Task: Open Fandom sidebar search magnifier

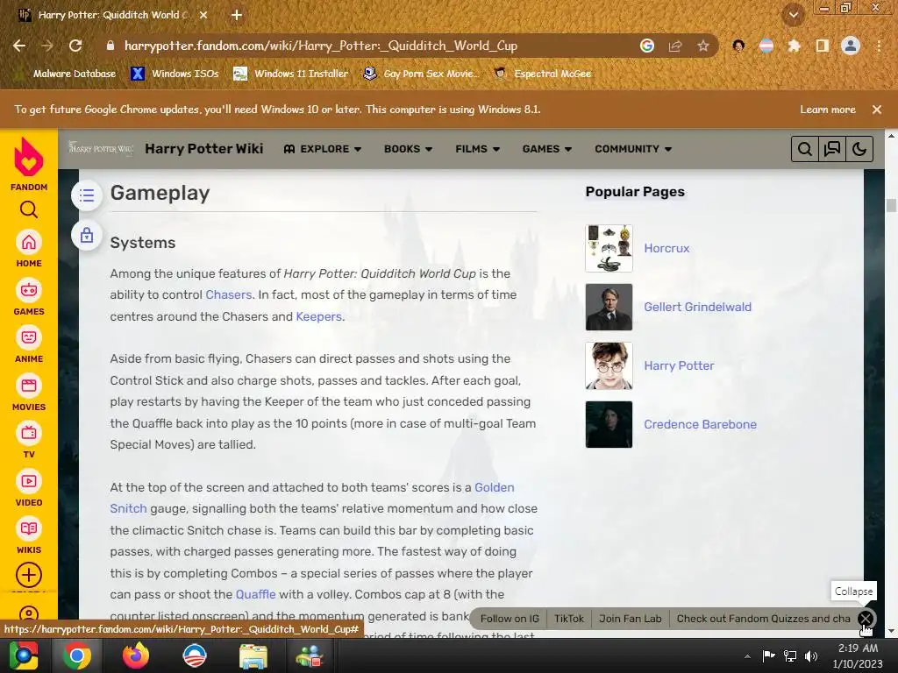Action: click(x=29, y=210)
